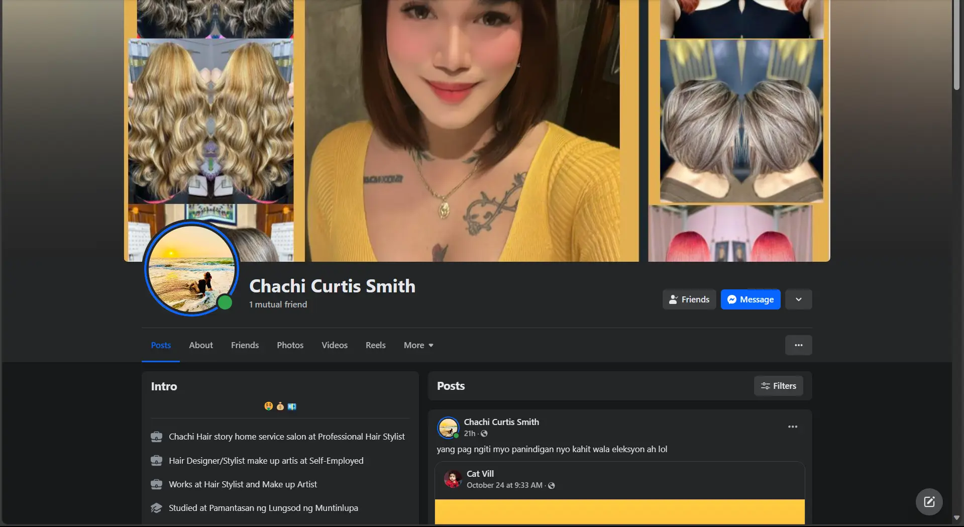The height and width of the screenshot is (527, 964).
Task: Click the Messenger icon on the Message button
Action: click(733, 299)
